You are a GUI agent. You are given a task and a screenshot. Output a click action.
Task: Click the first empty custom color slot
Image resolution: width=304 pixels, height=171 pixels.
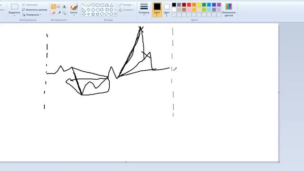click(174, 15)
